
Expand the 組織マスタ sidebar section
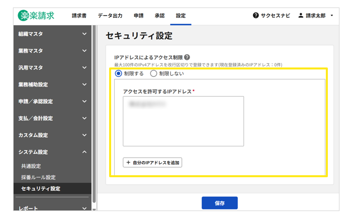coord(84,34)
